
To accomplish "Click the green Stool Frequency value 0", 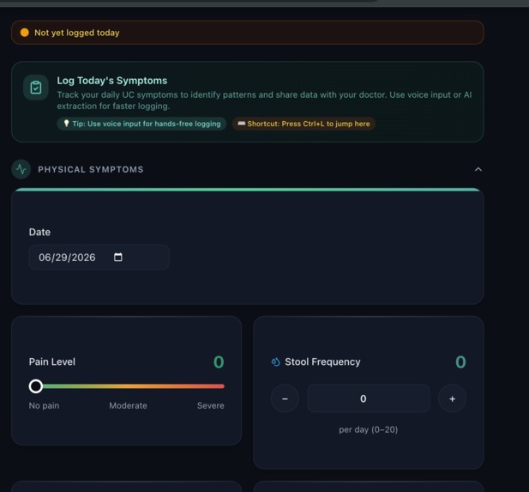I will pyautogui.click(x=460, y=361).
